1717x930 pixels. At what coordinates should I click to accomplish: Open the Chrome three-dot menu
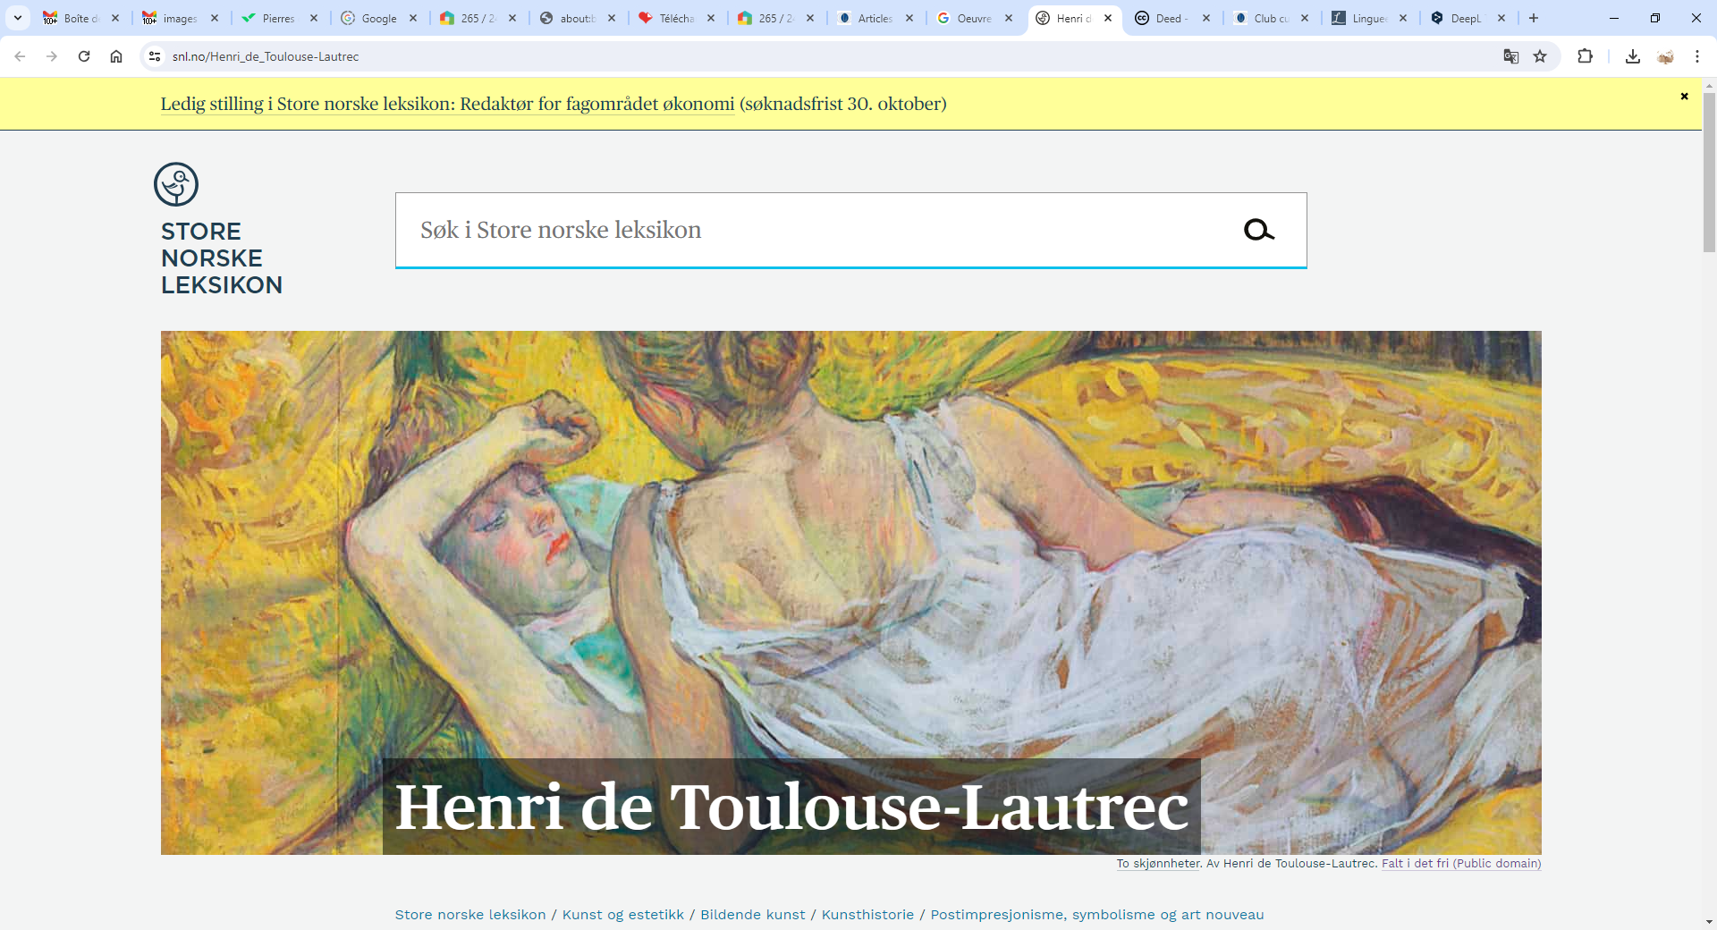tap(1696, 56)
